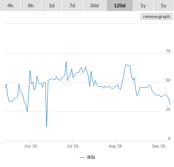Click the Aug '26 axis label

tap(115, 146)
